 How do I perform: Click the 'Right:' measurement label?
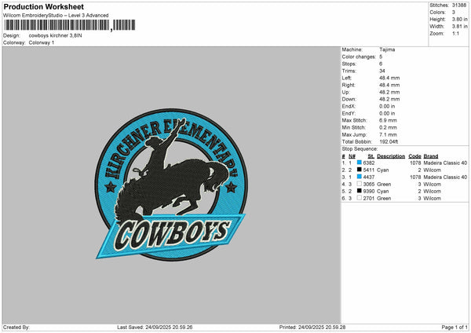click(349, 85)
